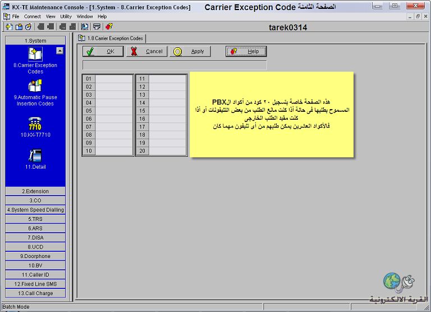Open the View menu
Screen dimensions: 431x312
[x=51, y=16]
